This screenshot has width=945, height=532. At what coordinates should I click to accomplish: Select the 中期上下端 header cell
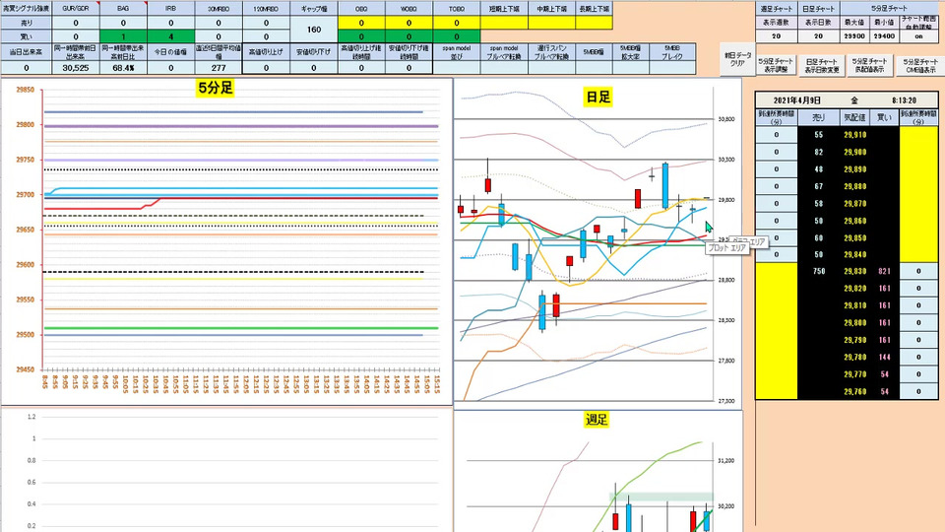[x=551, y=9]
